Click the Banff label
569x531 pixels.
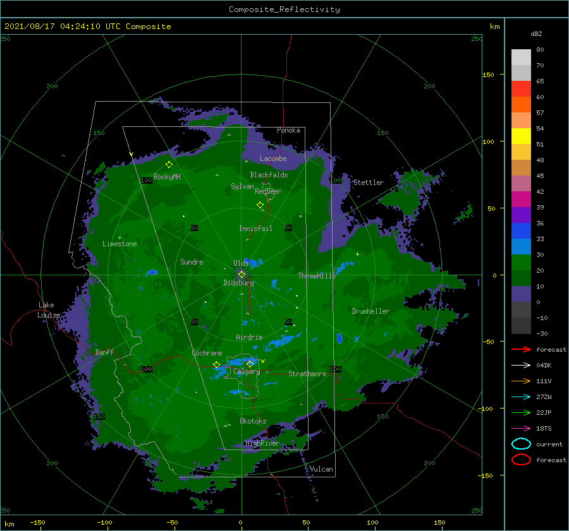point(104,352)
